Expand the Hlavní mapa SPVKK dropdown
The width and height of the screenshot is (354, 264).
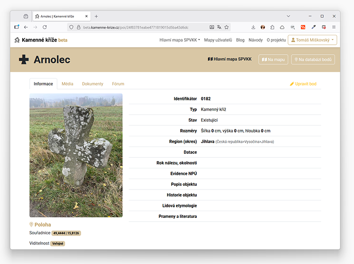click(x=179, y=40)
